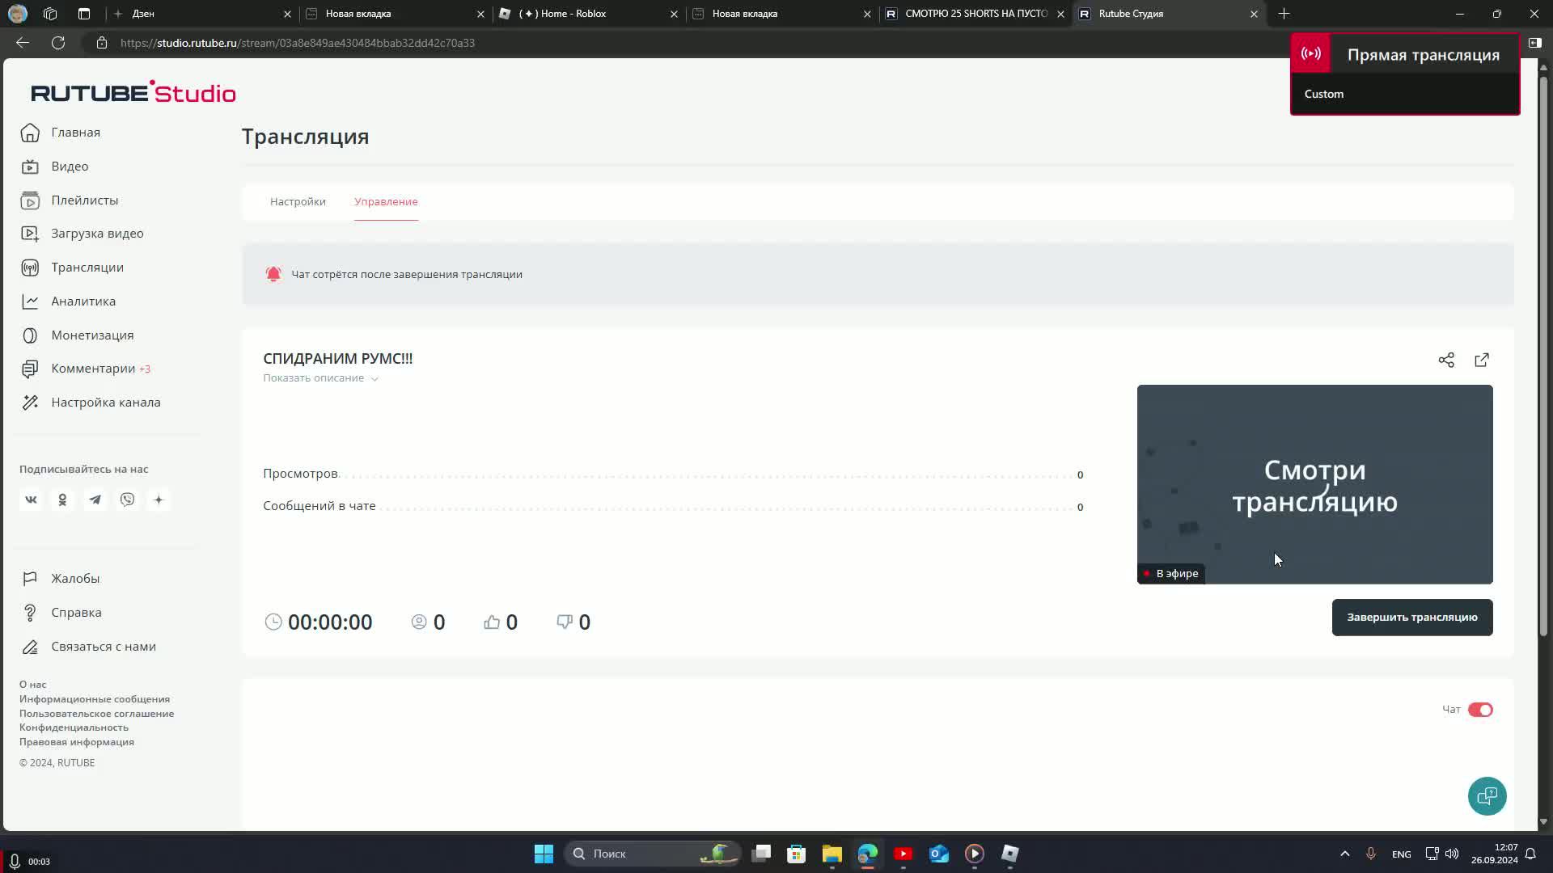The height and width of the screenshot is (873, 1553).
Task: Open the Telegram social icon
Action: [x=95, y=500]
